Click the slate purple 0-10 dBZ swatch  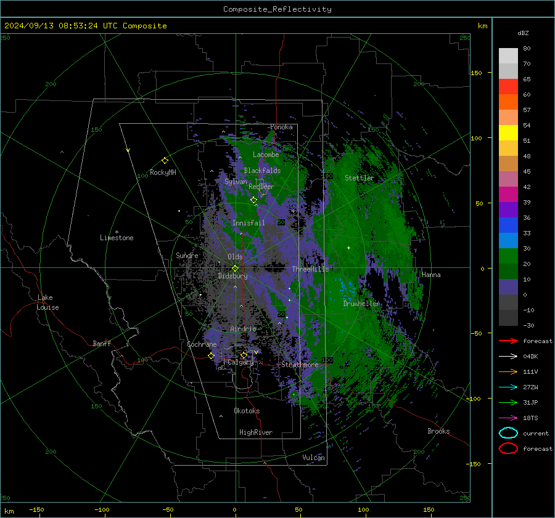508,287
